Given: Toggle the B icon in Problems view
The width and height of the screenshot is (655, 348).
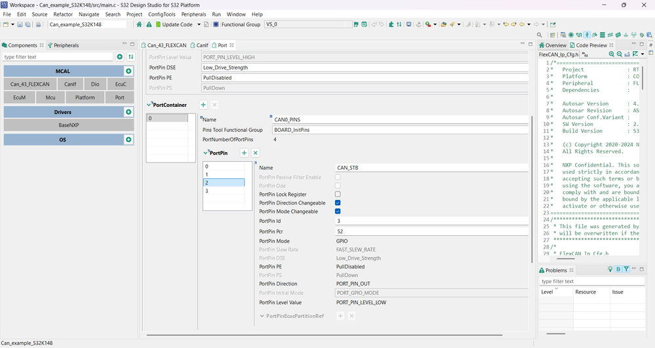Looking at the screenshot, I should click(618, 269).
